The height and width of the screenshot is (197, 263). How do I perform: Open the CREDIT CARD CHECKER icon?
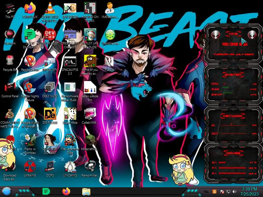pos(70,39)
